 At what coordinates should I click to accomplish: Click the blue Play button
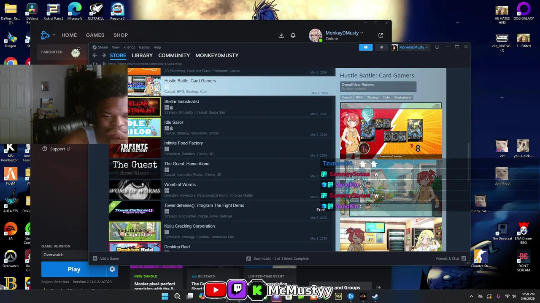[74, 269]
